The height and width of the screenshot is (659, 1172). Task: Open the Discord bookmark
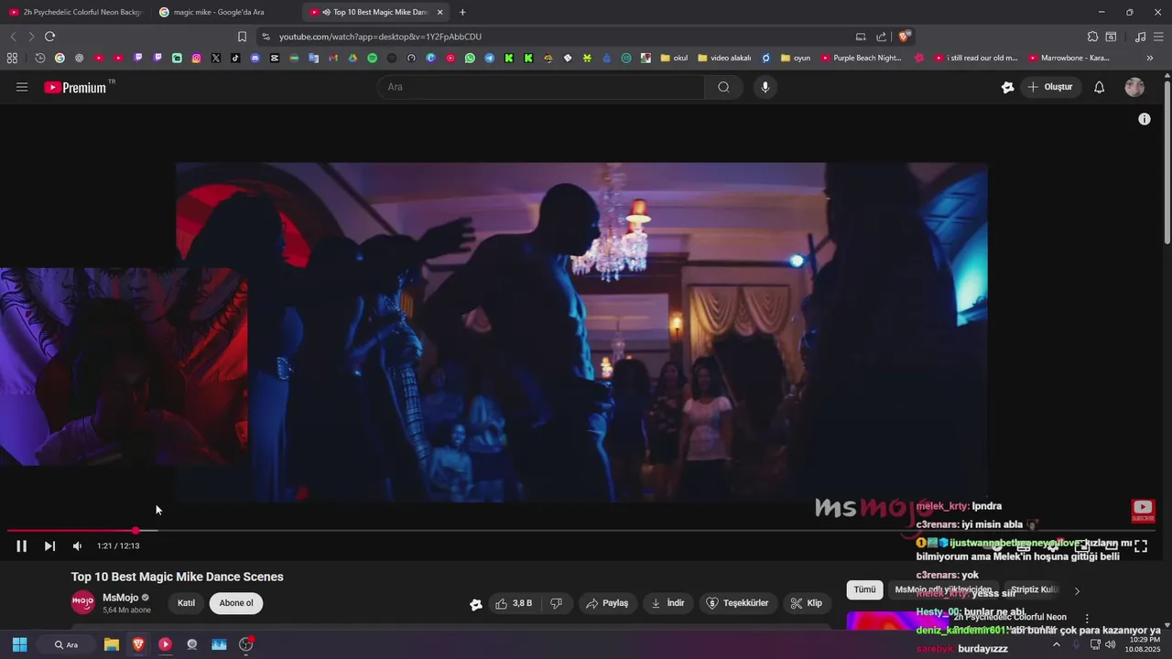point(255,58)
